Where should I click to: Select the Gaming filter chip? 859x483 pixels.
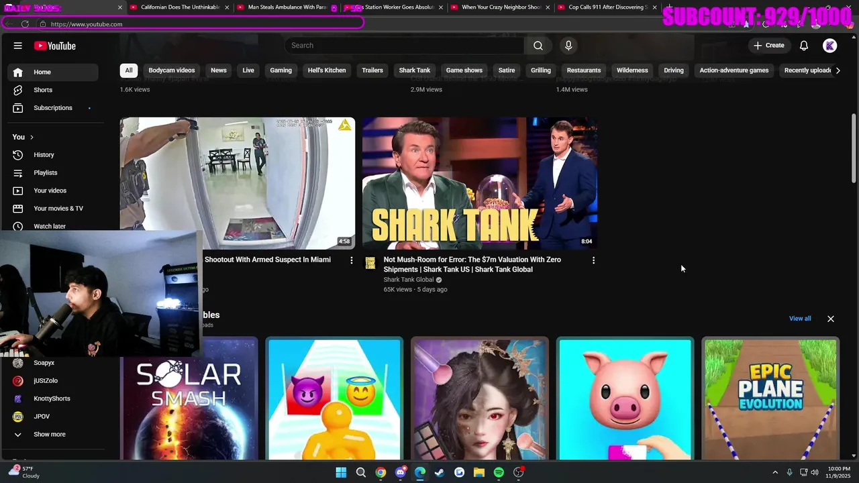coord(281,70)
